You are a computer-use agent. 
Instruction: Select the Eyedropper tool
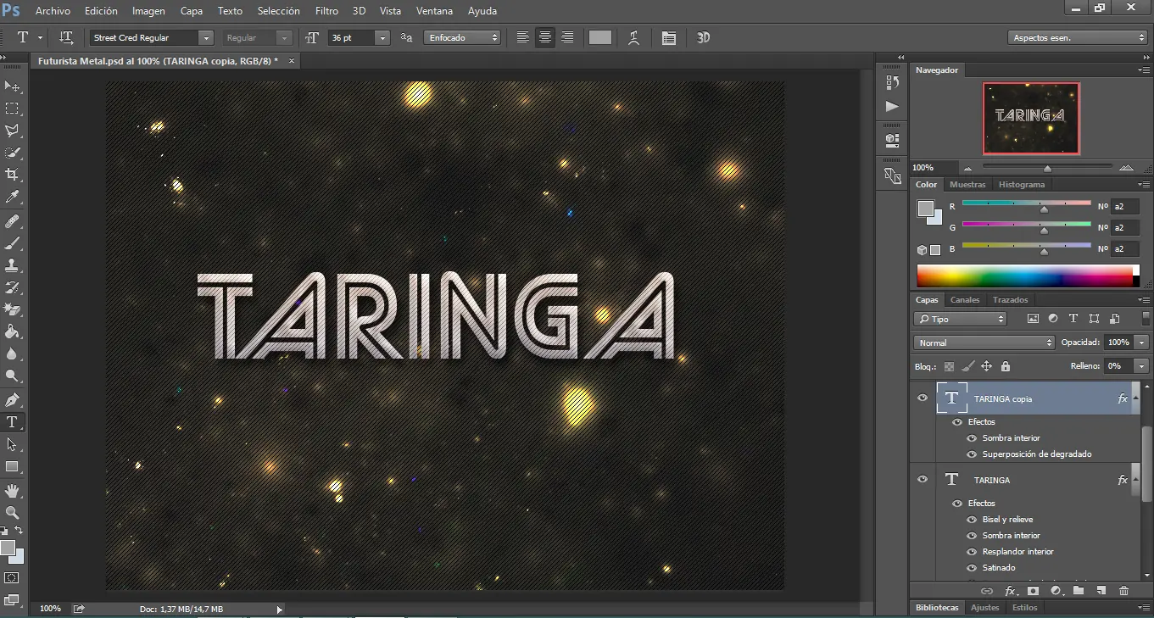[x=12, y=197]
